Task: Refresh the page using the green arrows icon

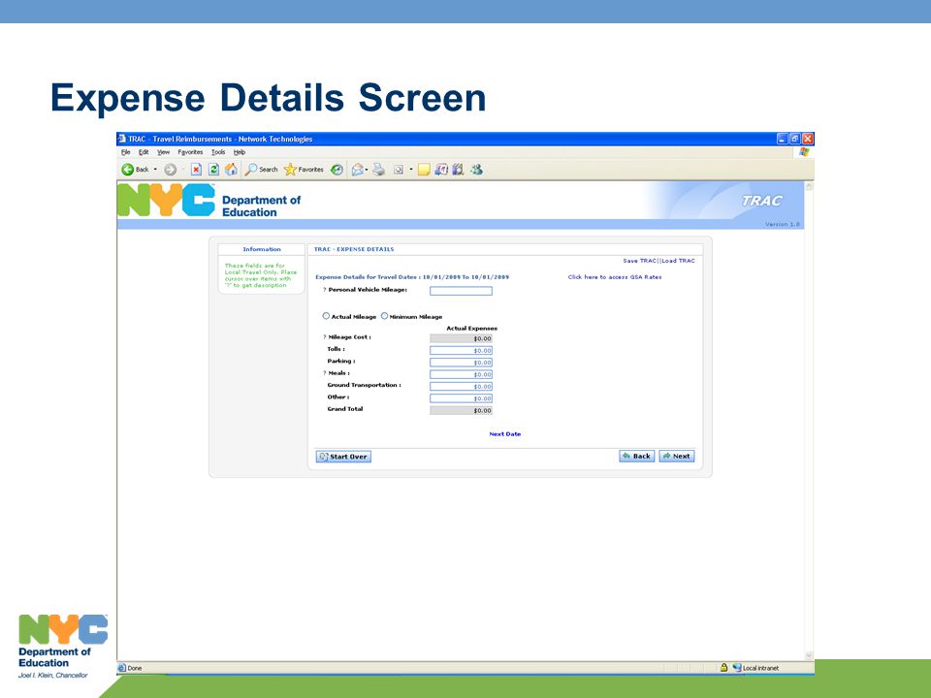Action: coord(213,170)
